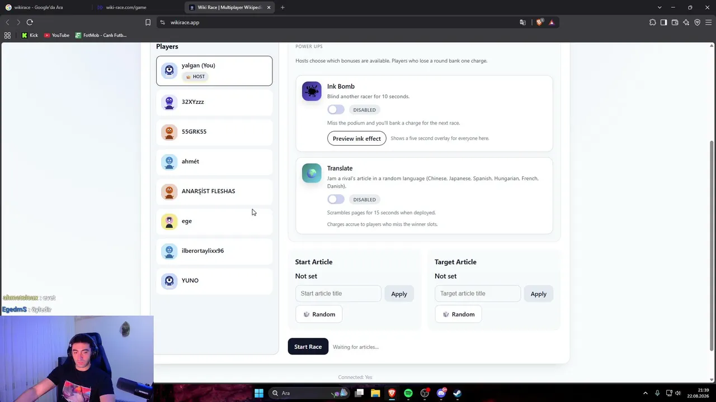The image size is (716, 402).
Task: Open the bookmarks apps grid icon
Action: pyautogui.click(x=7, y=35)
